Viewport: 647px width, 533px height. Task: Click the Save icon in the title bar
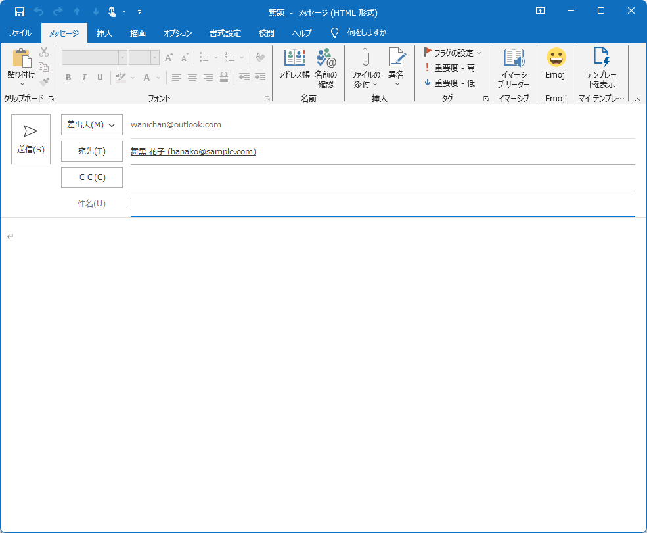[20, 12]
